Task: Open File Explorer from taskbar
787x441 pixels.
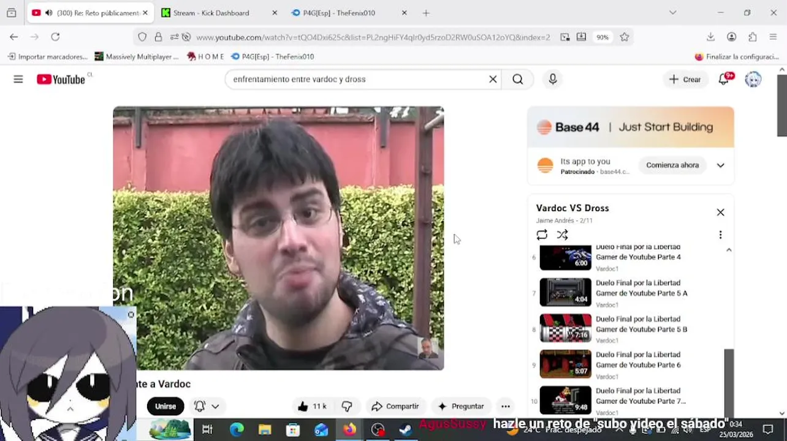Action: [265, 429]
